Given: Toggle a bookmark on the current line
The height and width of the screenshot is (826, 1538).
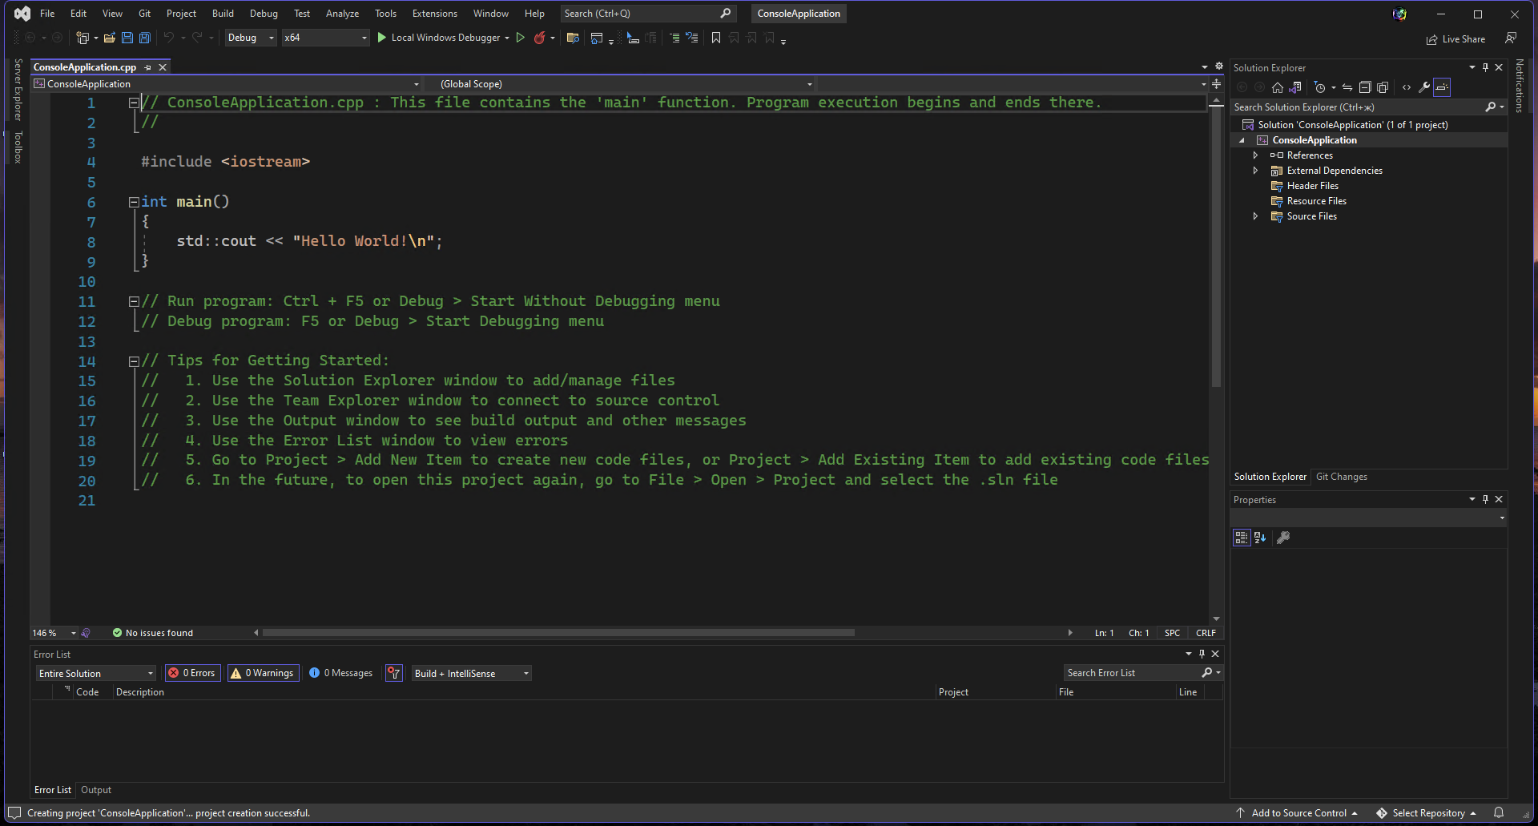Looking at the screenshot, I should tap(715, 37).
